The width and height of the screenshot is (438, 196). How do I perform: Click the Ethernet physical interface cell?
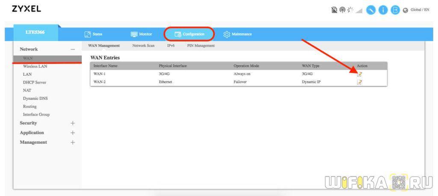point(166,82)
